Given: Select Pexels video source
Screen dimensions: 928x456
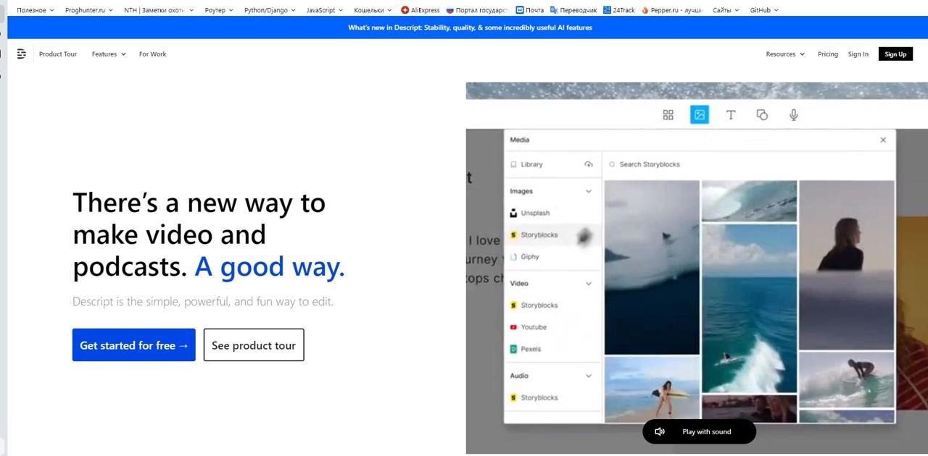Looking at the screenshot, I should point(531,349).
